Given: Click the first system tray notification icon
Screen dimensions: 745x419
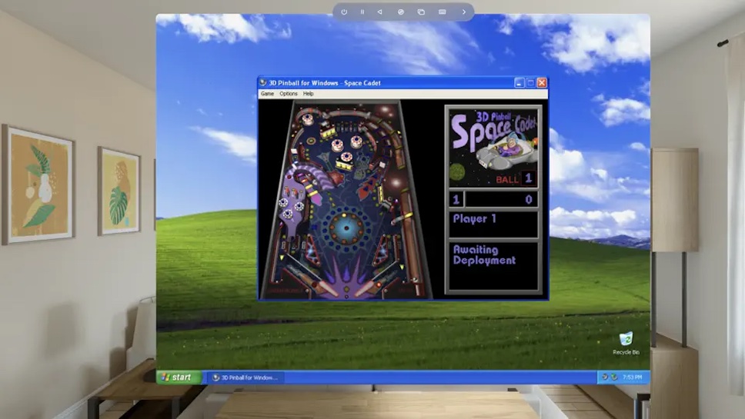Looking at the screenshot, I should [x=605, y=377].
